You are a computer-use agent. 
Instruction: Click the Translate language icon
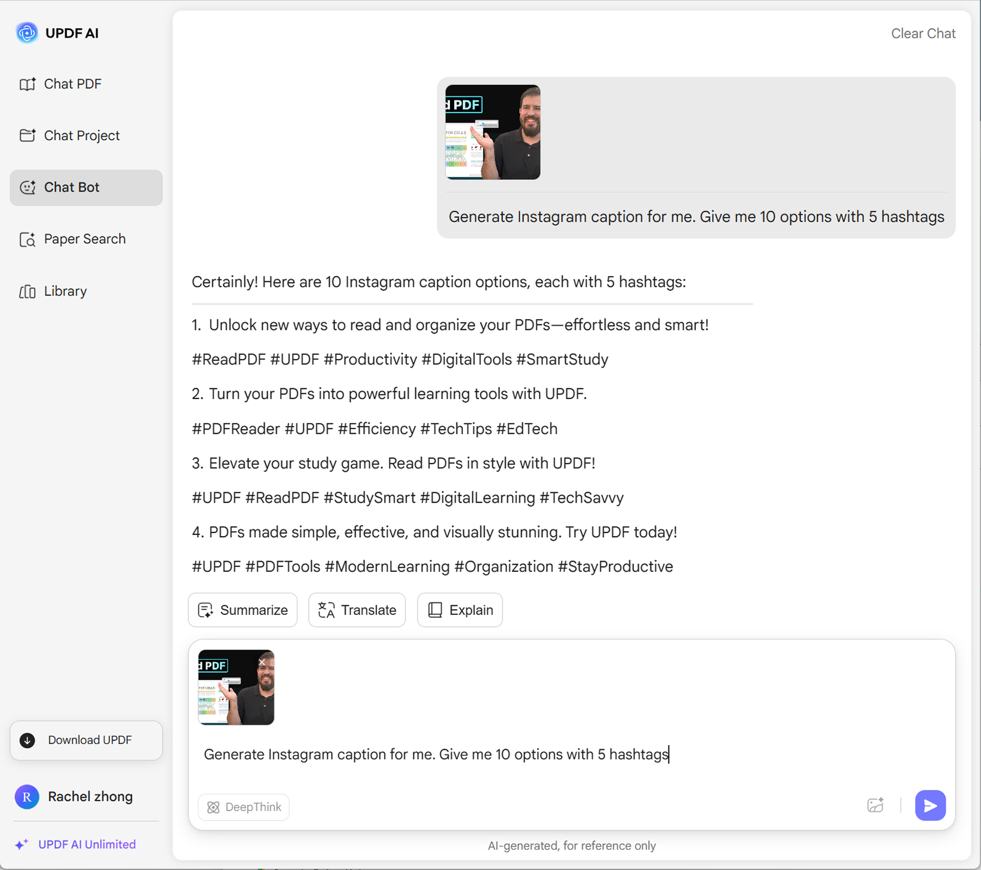tap(326, 610)
